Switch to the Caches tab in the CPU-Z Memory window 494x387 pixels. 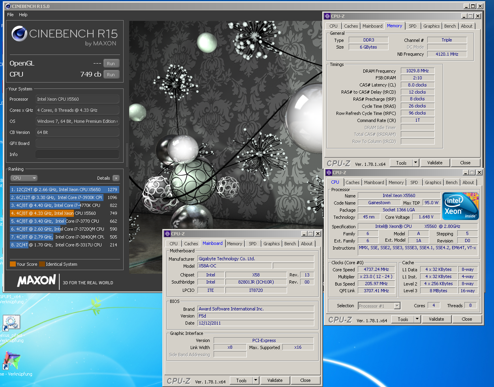351,26
